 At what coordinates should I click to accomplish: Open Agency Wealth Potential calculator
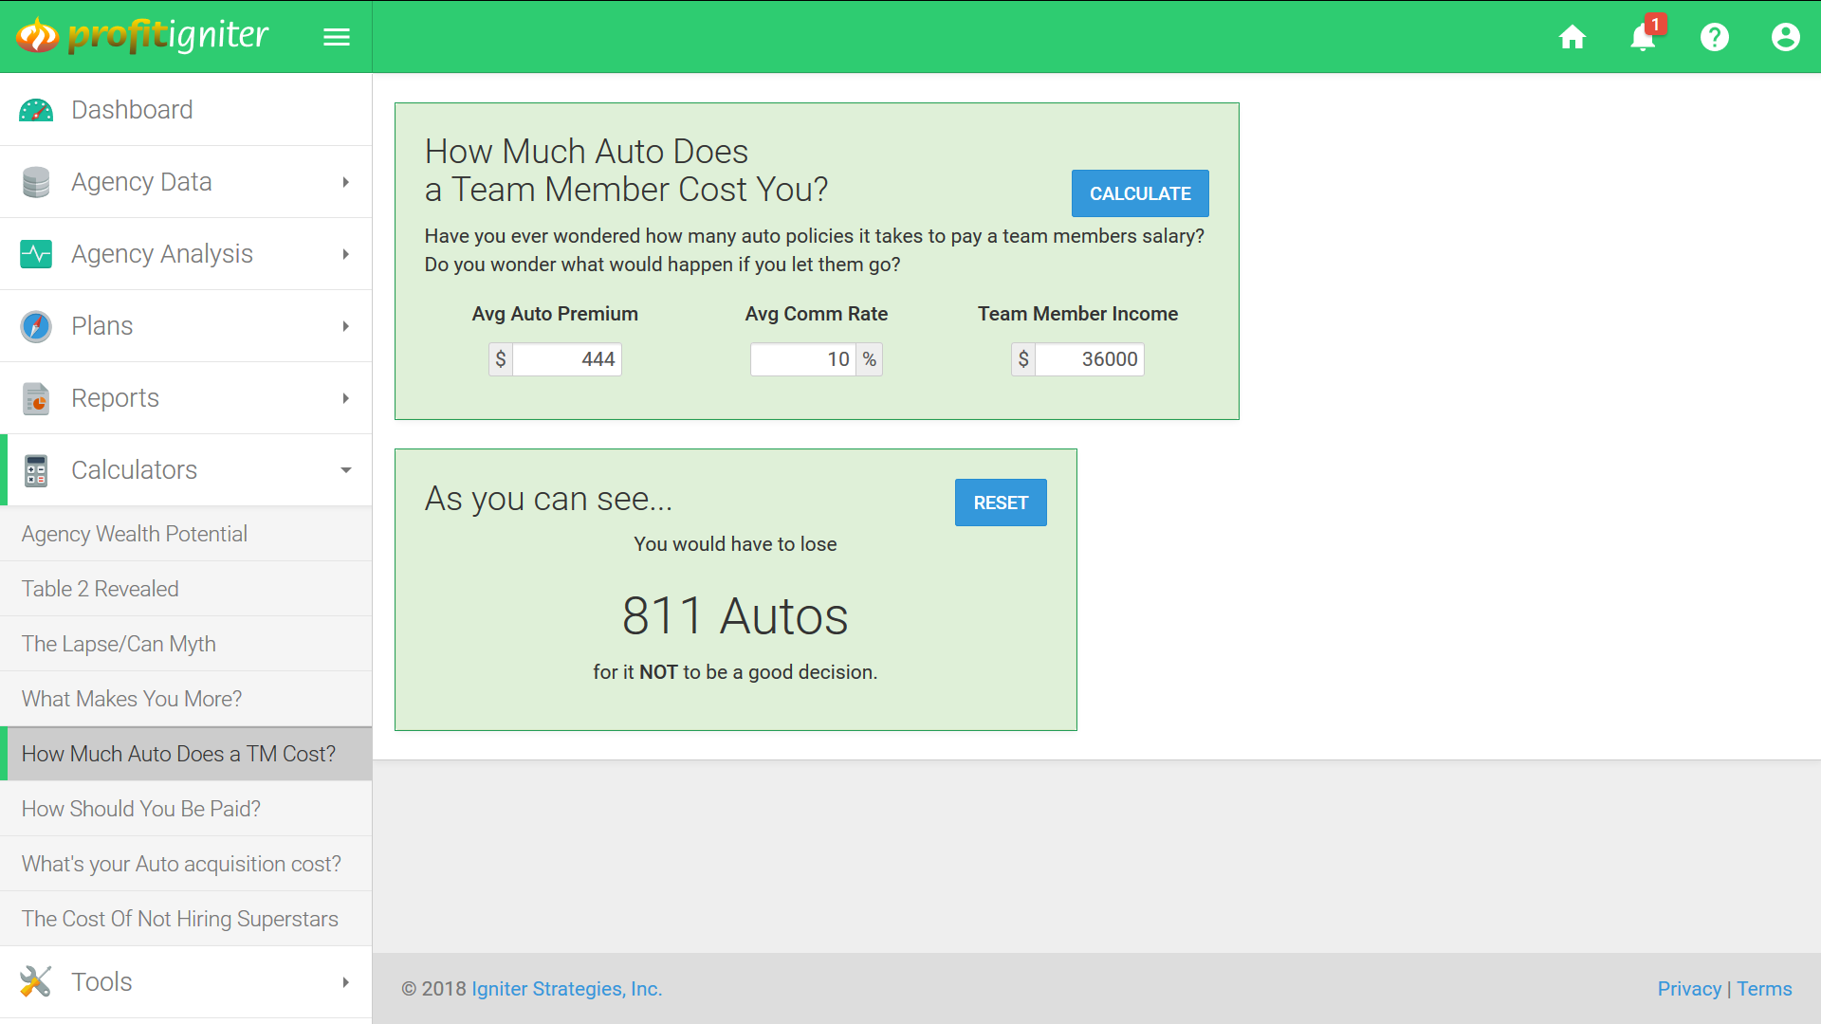click(135, 534)
